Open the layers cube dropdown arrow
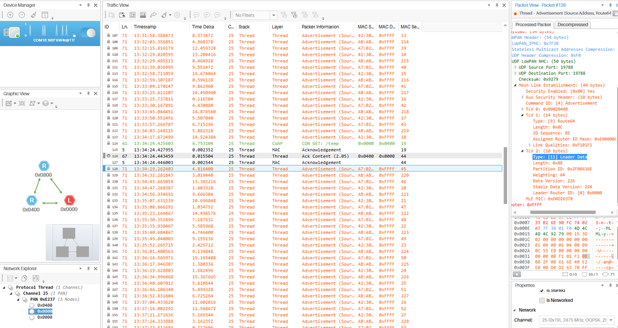The height and width of the screenshot is (328, 618). (51, 104)
